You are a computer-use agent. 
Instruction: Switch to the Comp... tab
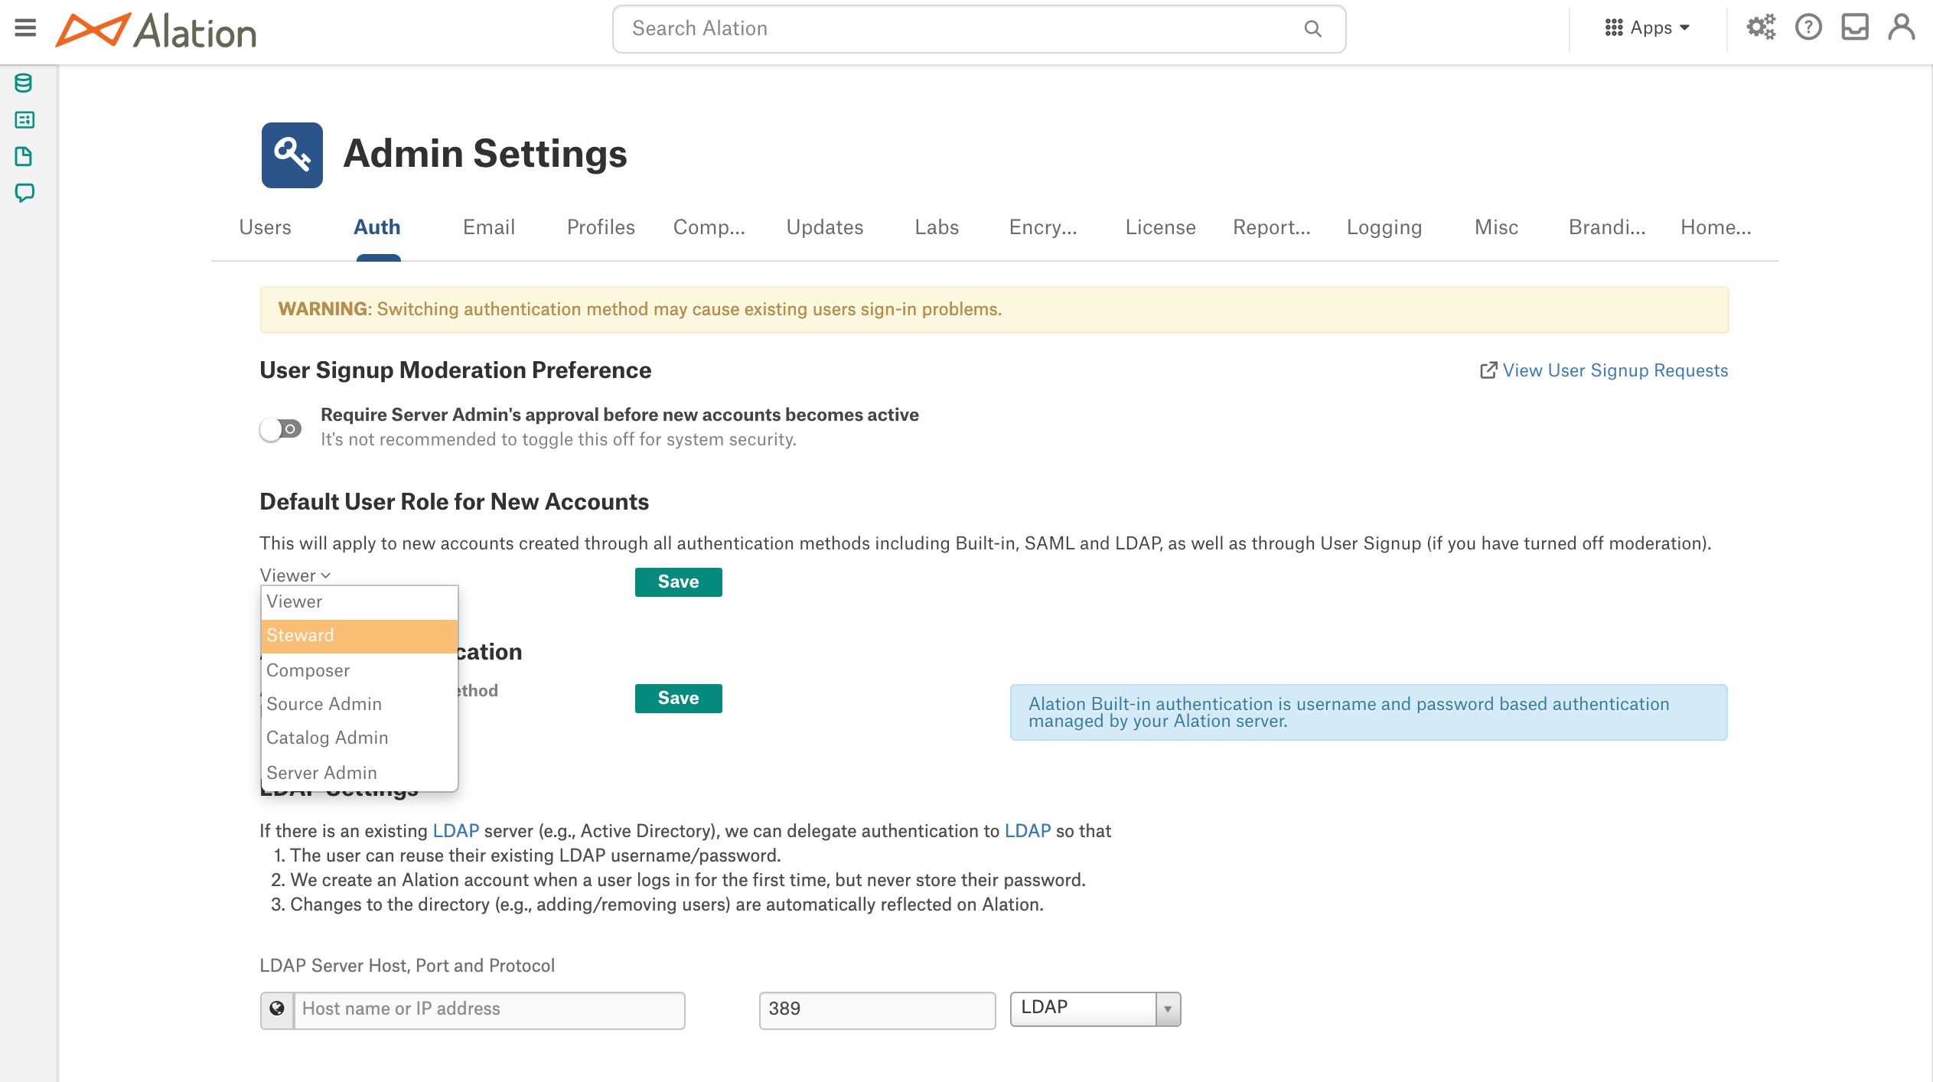click(x=709, y=227)
